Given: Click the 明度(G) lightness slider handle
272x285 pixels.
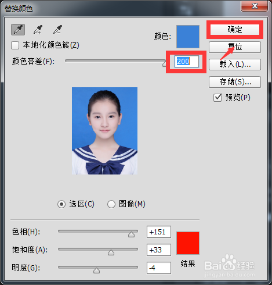Looking at the screenshot, I should [x=96, y=270].
